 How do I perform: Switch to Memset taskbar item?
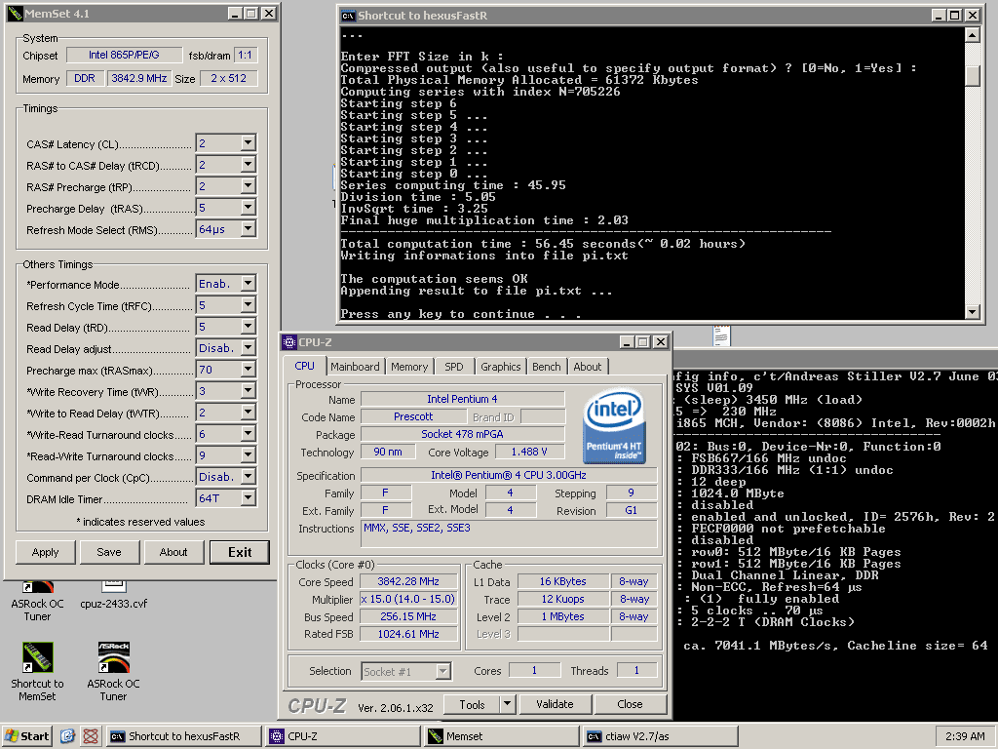[502, 736]
